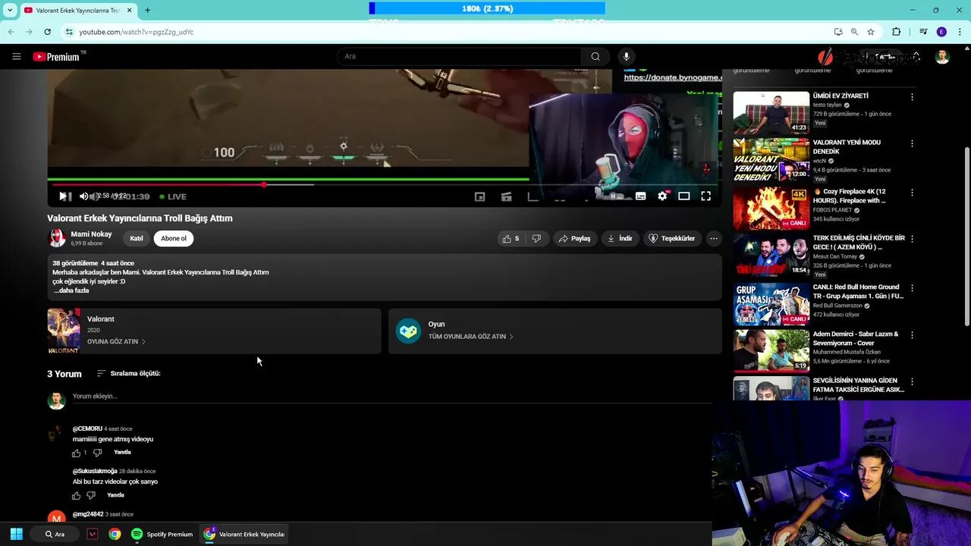Dislike the @CEMORU comment

pyautogui.click(x=97, y=453)
